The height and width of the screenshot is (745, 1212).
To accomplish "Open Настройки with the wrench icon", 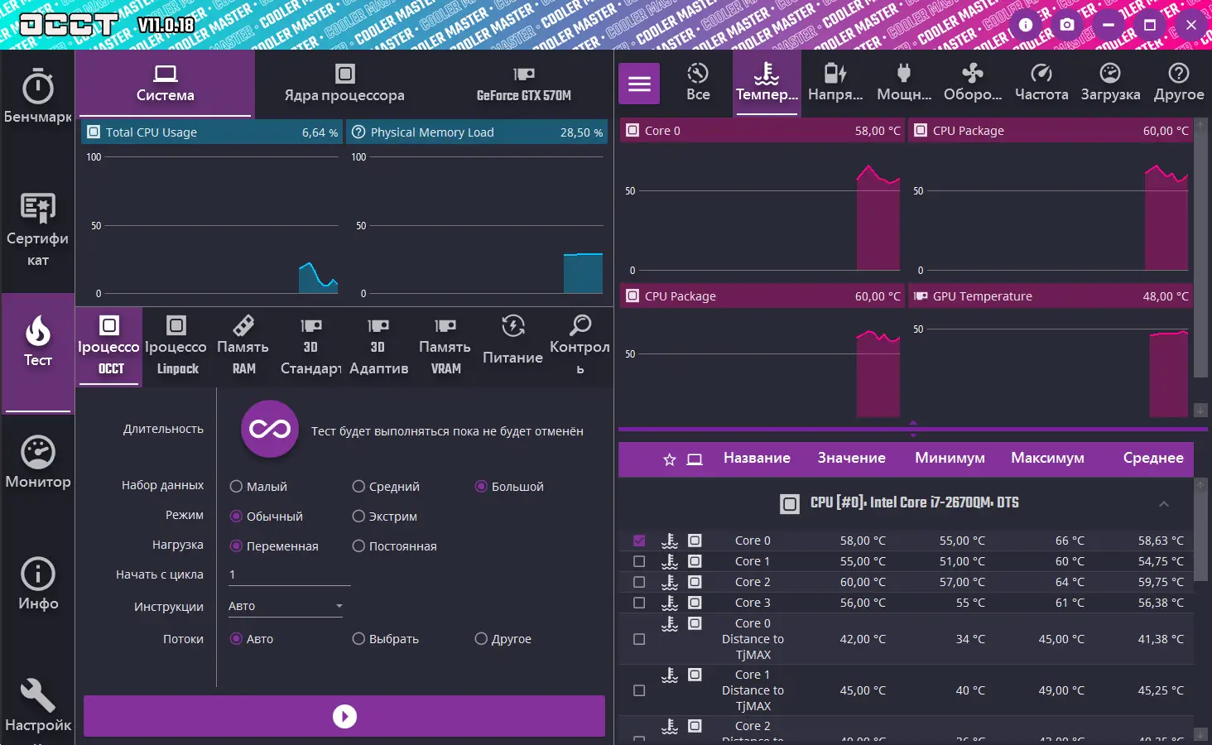I will 37,705.
